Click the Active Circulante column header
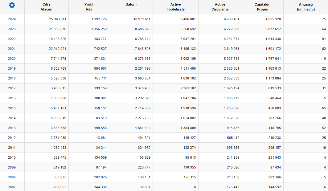328x191 pixels. (x=220, y=7)
